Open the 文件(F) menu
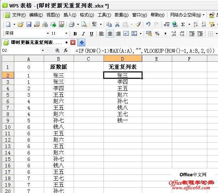This screenshot has height=193, width=218. pos(19,15)
